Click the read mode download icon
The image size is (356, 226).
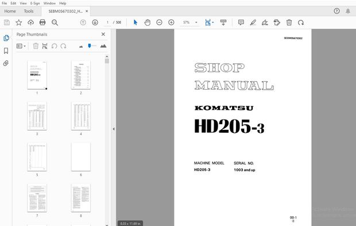click(223, 22)
